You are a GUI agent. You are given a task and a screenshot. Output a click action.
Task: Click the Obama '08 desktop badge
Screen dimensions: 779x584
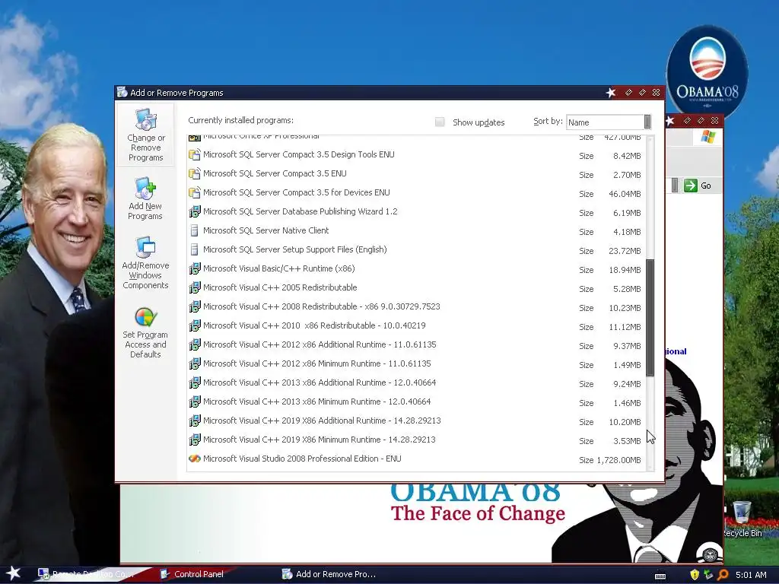(x=707, y=71)
